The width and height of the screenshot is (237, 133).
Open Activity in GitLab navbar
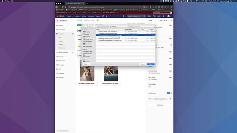point(84,16)
